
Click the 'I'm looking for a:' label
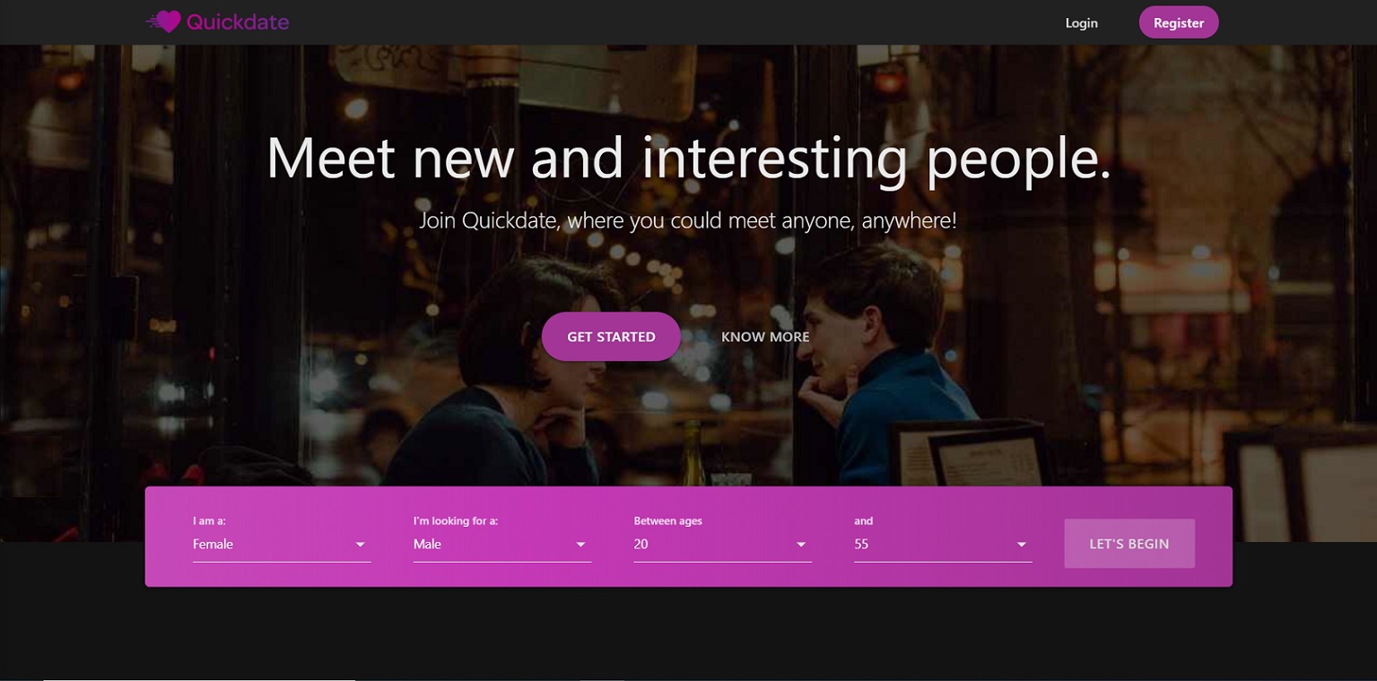[x=456, y=521]
